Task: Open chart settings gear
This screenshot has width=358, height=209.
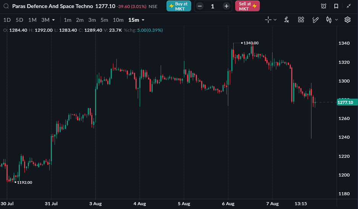Action: [347, 20]
